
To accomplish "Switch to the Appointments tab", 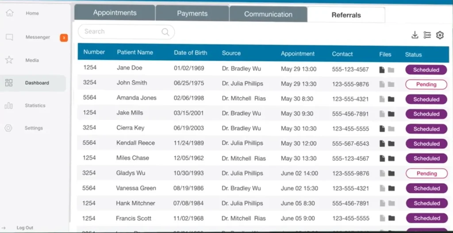I will [x=115, y=13].
